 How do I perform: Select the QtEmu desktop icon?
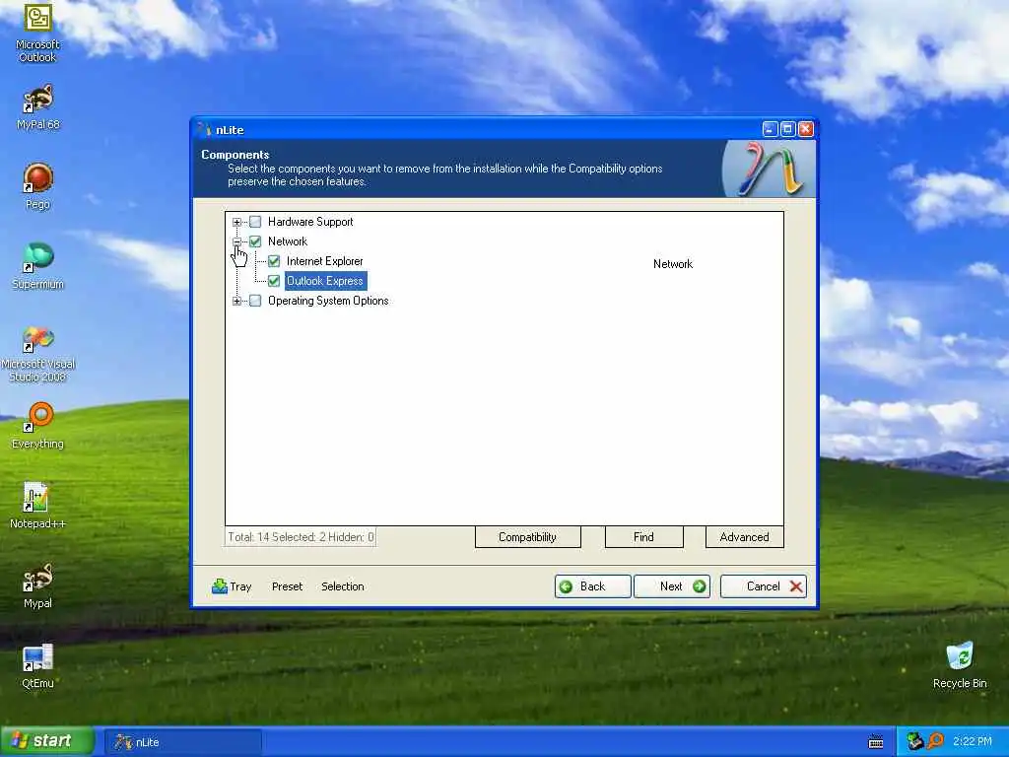pyautogui.click(x=37, y=665)
